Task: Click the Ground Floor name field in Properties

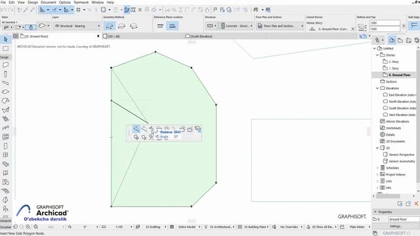Action: pyautogui.click(x=404, y=220)
